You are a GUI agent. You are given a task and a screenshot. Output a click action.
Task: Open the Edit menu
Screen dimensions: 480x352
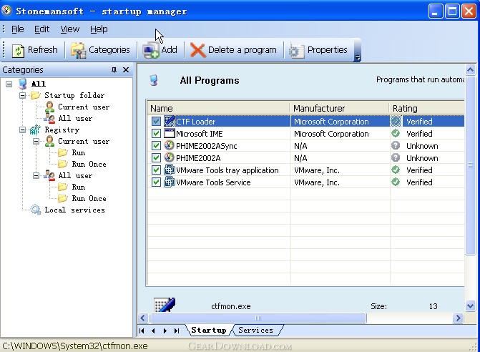[41, 29]
